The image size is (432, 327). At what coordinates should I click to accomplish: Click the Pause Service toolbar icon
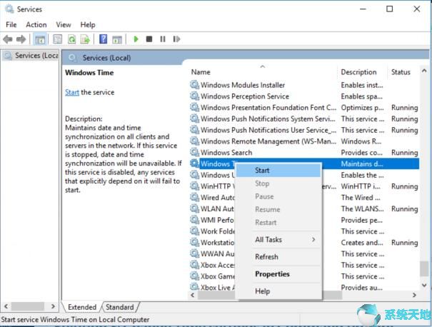click(x=163, y=39)
